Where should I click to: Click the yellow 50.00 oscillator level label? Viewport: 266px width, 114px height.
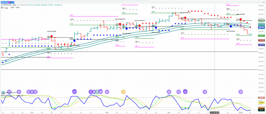point(261,103)
